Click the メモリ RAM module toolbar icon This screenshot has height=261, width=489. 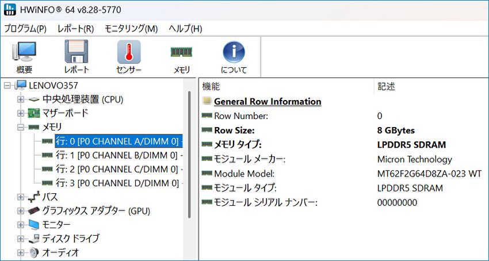click(x=181, y=57)
